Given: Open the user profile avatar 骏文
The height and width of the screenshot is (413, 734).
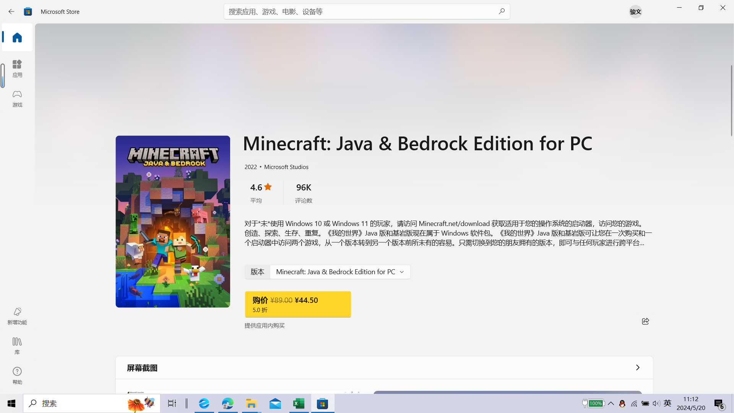Looking at the screenshot, I should pos(635,11).
